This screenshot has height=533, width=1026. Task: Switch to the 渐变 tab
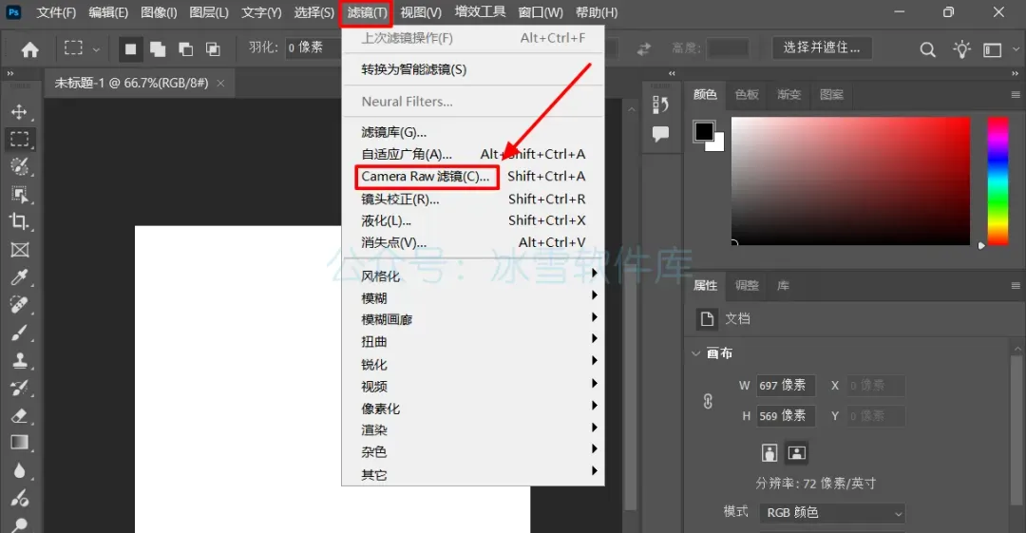tap(788, 95)
